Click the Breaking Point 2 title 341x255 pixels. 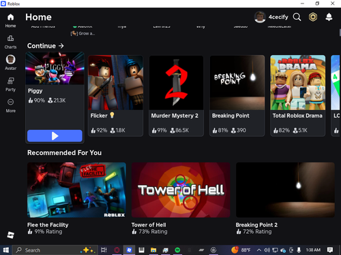256,225
